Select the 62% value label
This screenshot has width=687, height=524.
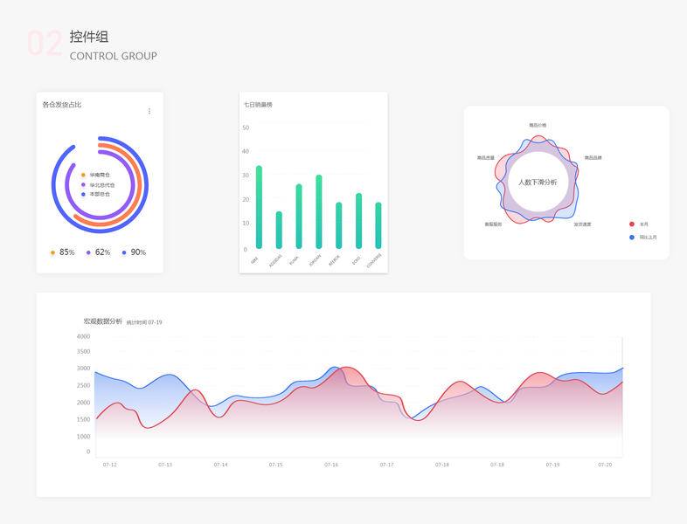point(102,252)
